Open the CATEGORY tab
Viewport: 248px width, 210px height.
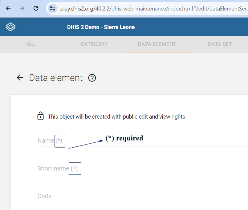pos(94,44)
